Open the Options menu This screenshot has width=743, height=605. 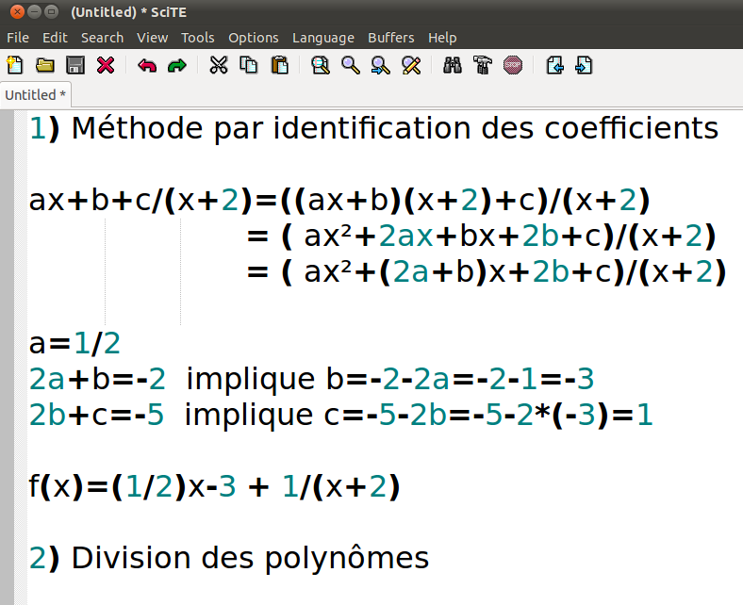click(x=254, y=38)
